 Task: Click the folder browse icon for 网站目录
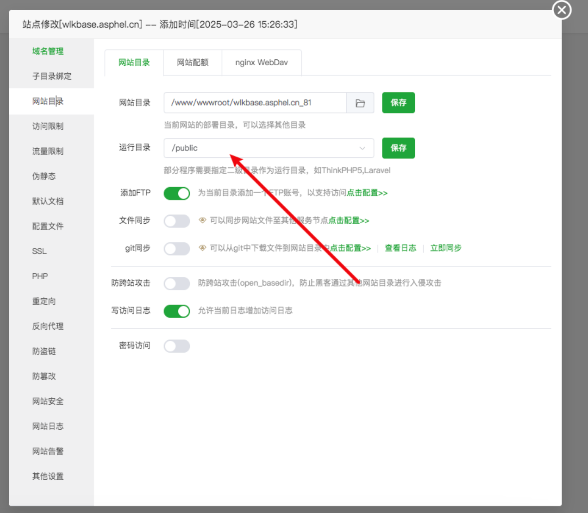(x=360, y=103)
